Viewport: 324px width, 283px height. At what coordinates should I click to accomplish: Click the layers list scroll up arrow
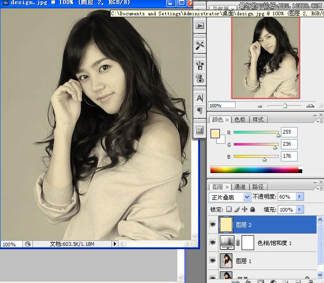320,219
